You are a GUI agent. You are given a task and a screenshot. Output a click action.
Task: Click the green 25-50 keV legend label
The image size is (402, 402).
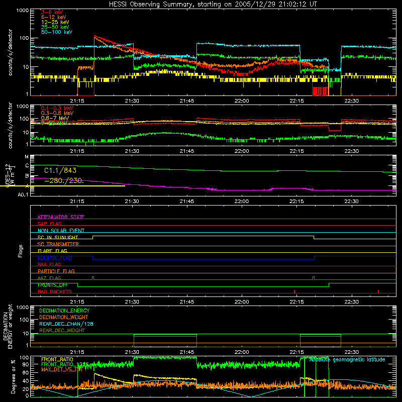[x=55, y=27]
